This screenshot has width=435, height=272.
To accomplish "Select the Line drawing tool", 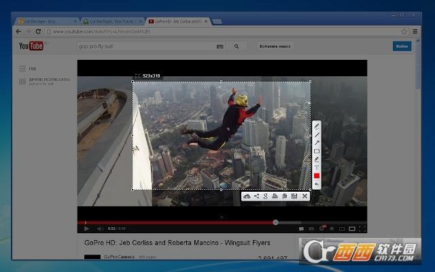I will [317, 135].
